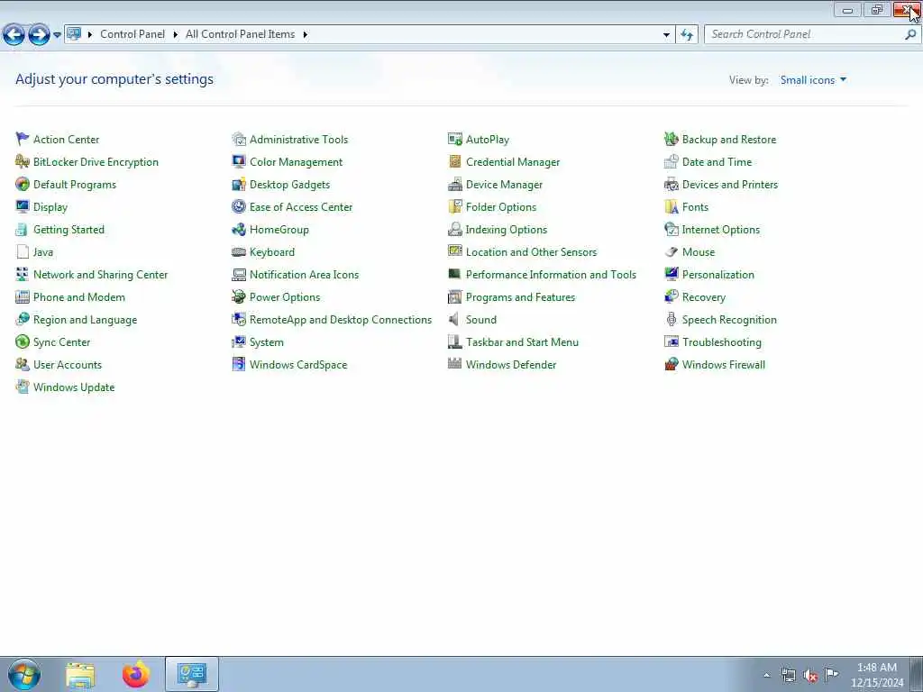This screenshot has height=692, width=923.
Task: Open the Windows Start menu orb
Action: click(x=24, y=674)
